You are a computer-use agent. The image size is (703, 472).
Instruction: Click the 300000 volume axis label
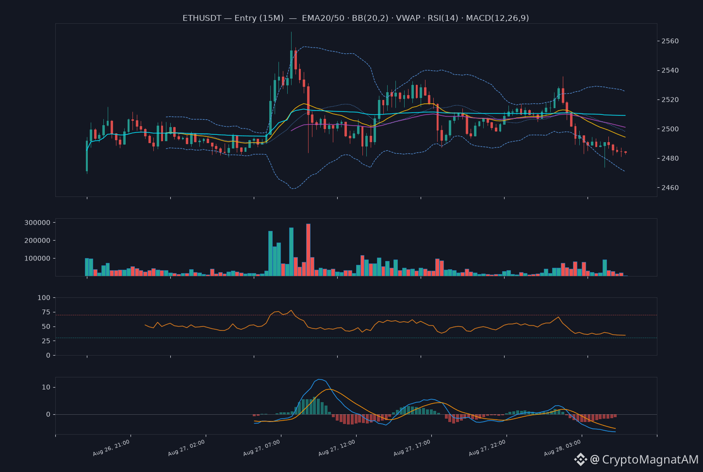click(37, 223)
